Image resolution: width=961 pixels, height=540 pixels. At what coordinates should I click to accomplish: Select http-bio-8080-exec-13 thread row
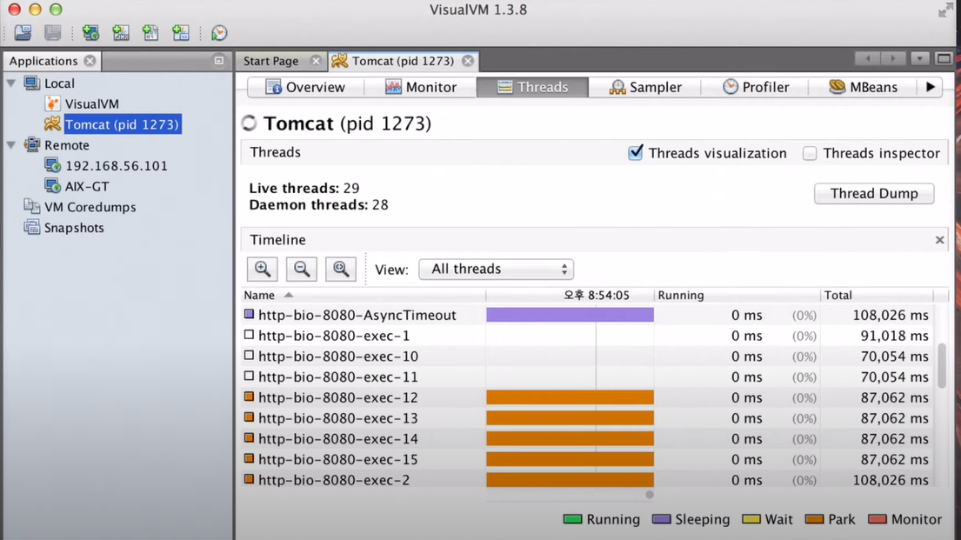pyautogui.click(x=587, y=418)
